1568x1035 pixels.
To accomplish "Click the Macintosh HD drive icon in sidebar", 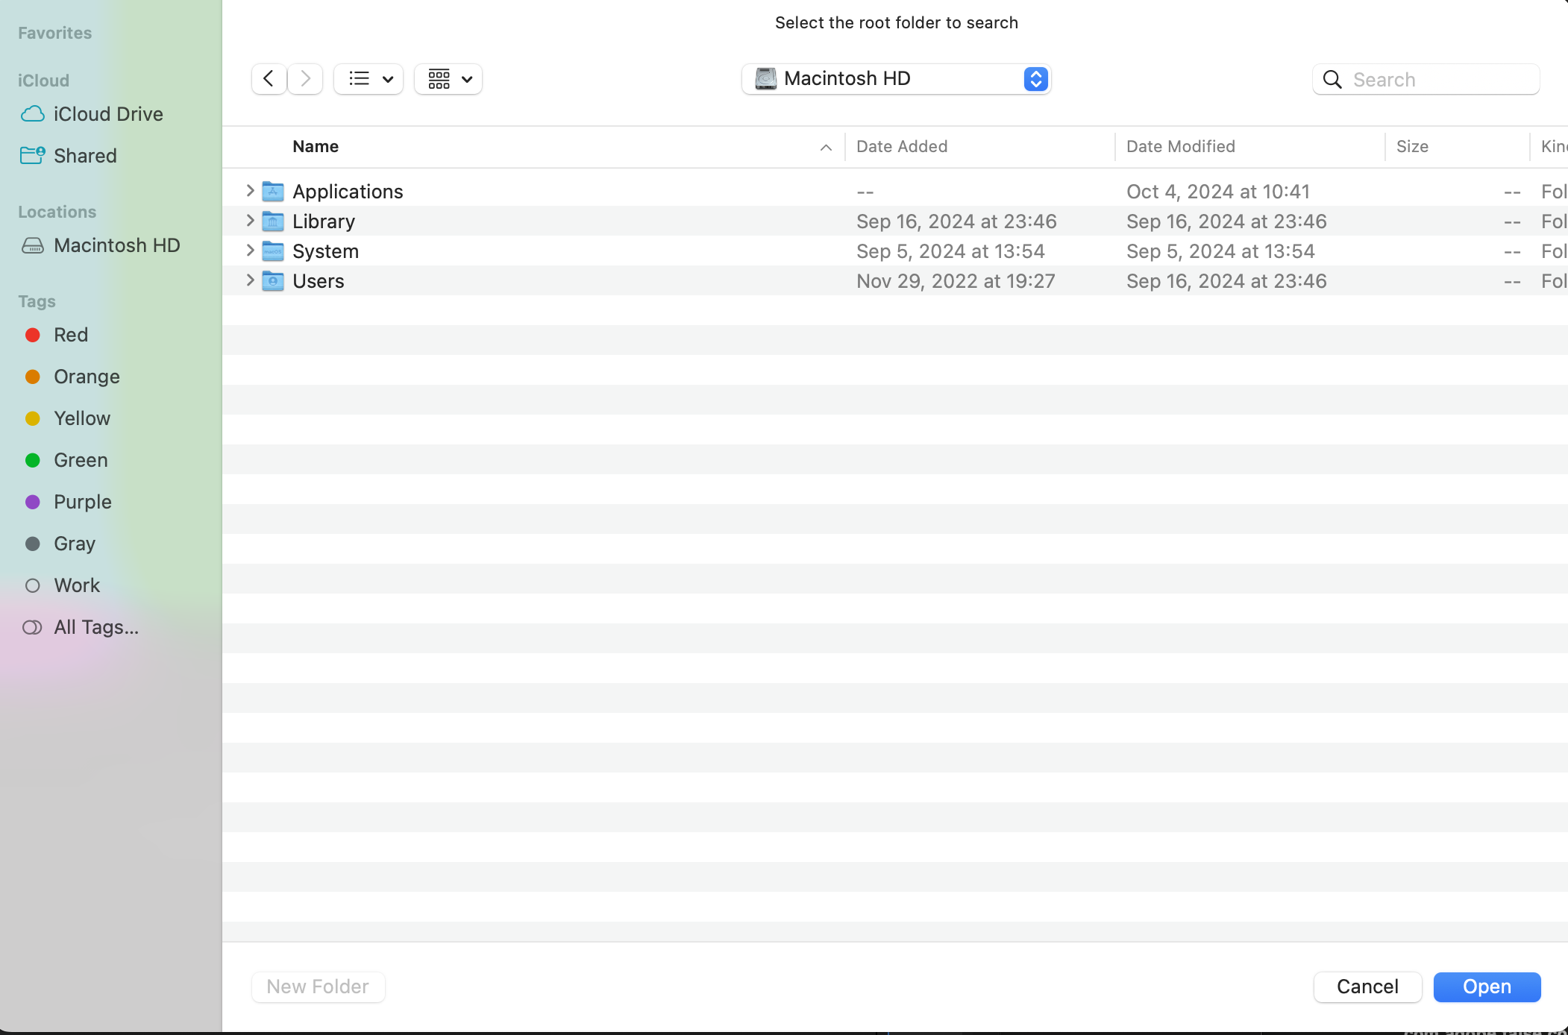I will tap(33, 245).
